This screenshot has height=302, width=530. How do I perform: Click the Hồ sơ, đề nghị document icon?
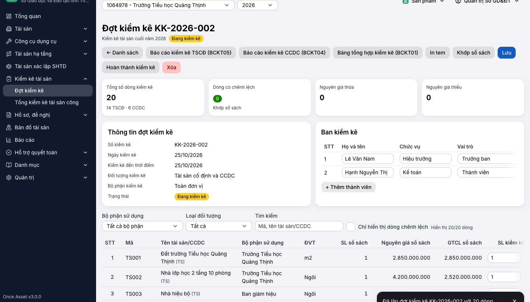click(9, 115)
